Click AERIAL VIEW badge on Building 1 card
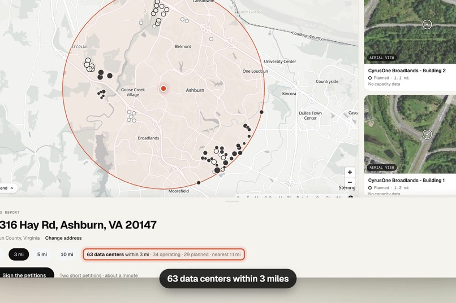This screenshot has height=303, width=456. (382, 168)
